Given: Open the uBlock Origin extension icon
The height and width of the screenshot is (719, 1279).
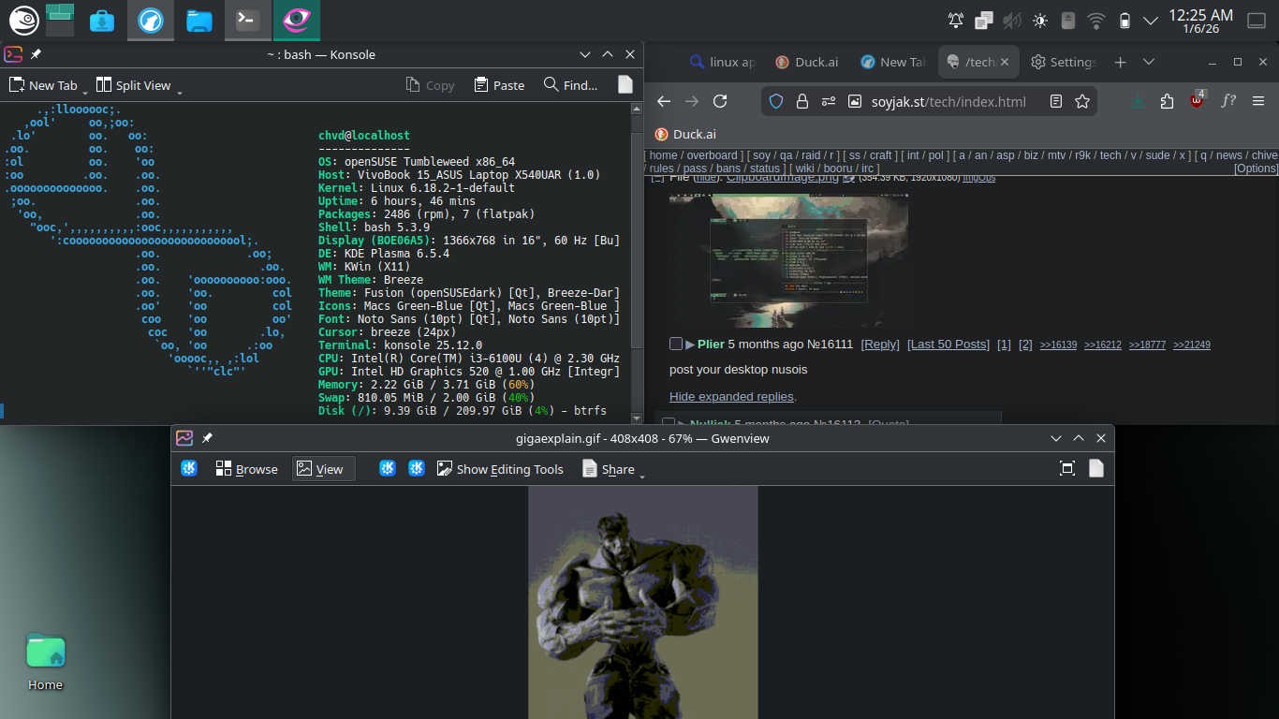Looking at the screenshot, I should [1198, 101].
